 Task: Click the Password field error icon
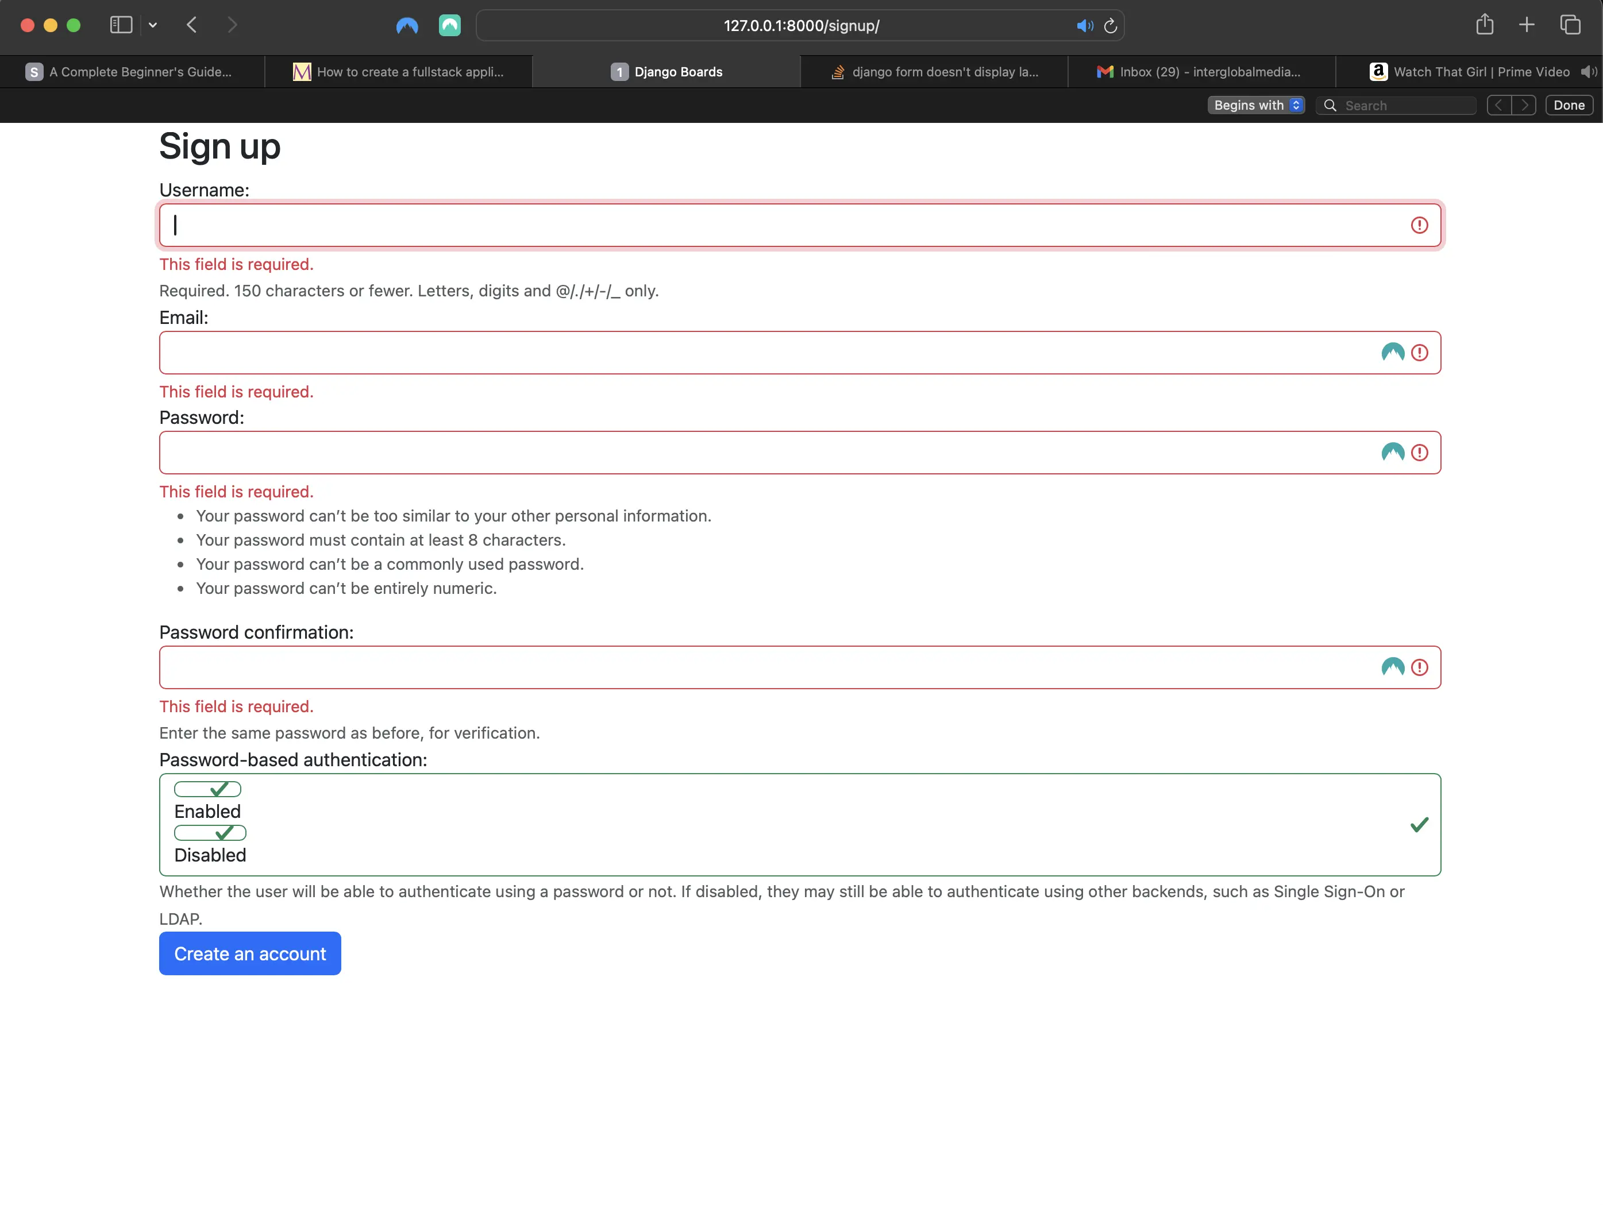(x=1419, y=453)
